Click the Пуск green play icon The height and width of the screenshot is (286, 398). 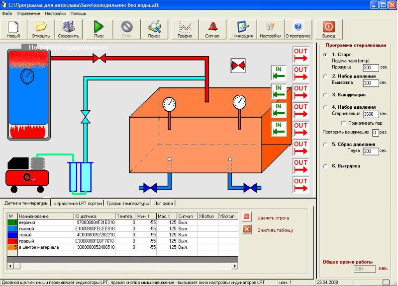pos(99,27)
